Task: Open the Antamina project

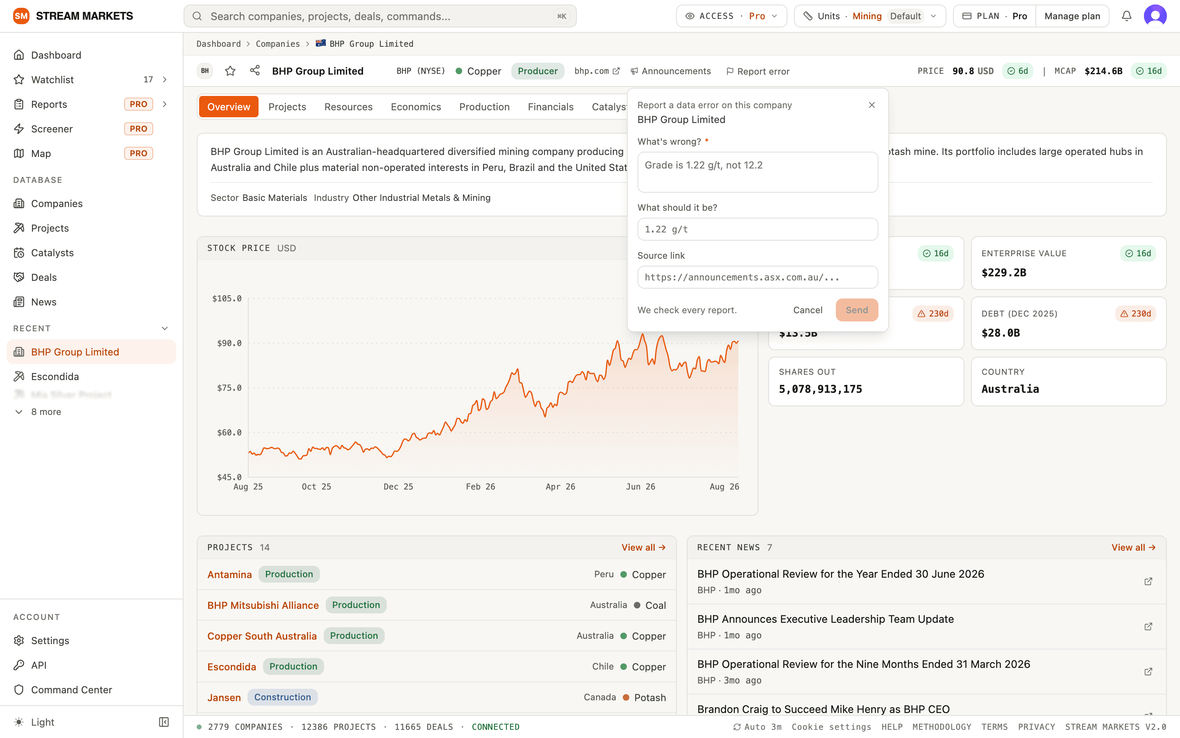Action: pos(229,574)
